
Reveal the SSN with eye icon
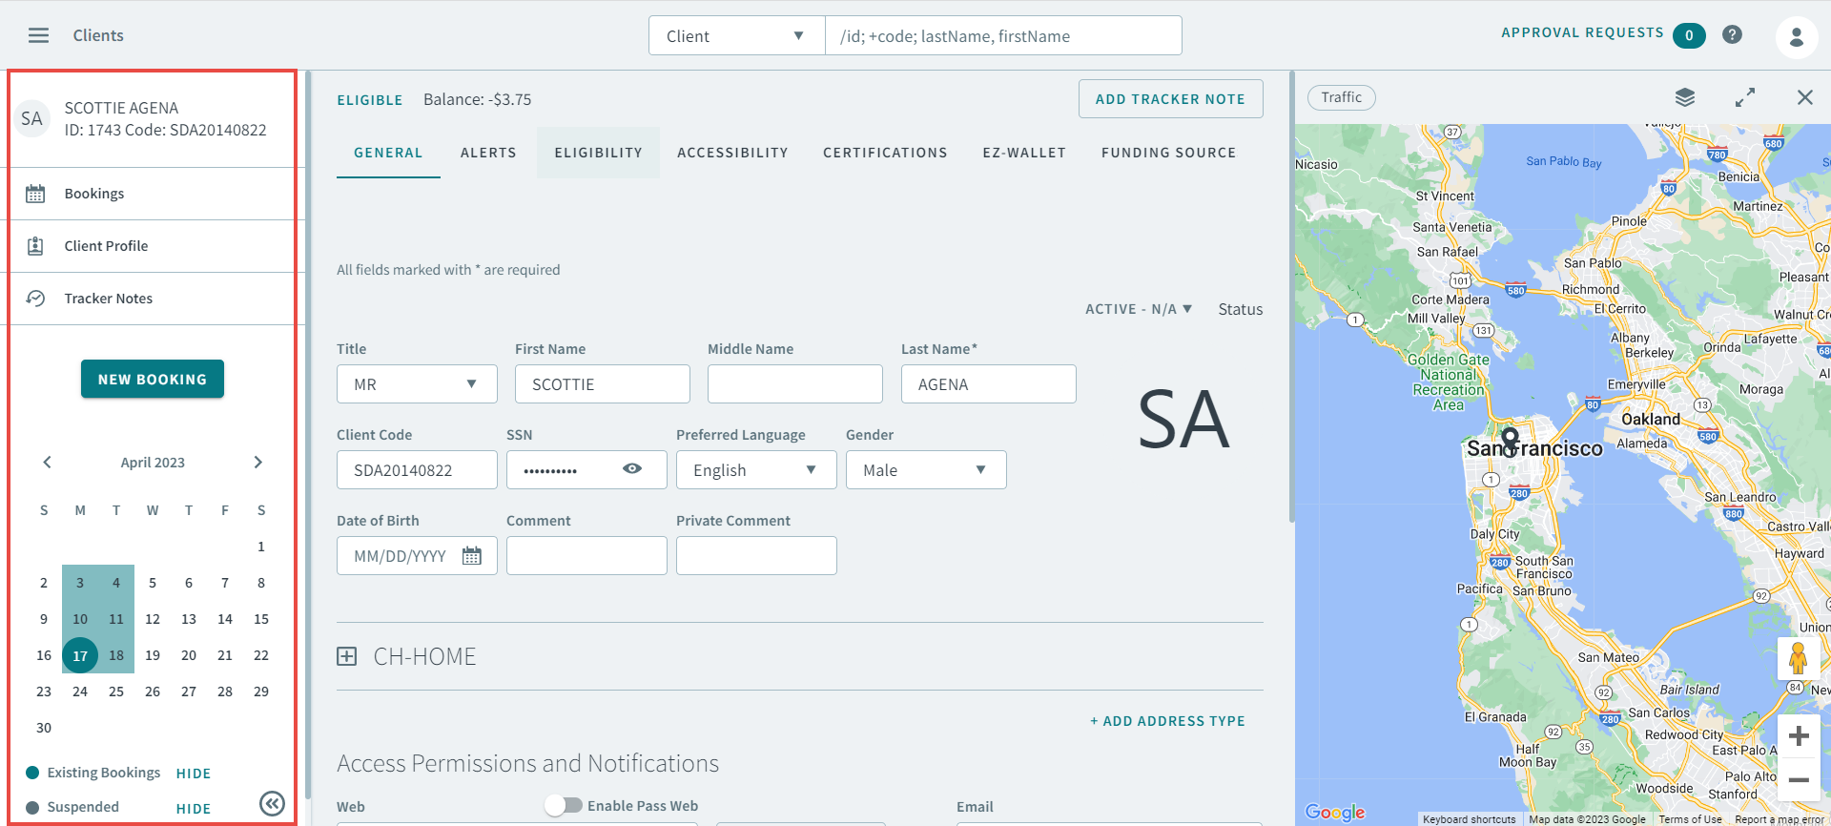point(631,469)
